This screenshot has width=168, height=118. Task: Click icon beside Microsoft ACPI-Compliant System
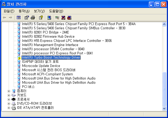coord(19,74)
